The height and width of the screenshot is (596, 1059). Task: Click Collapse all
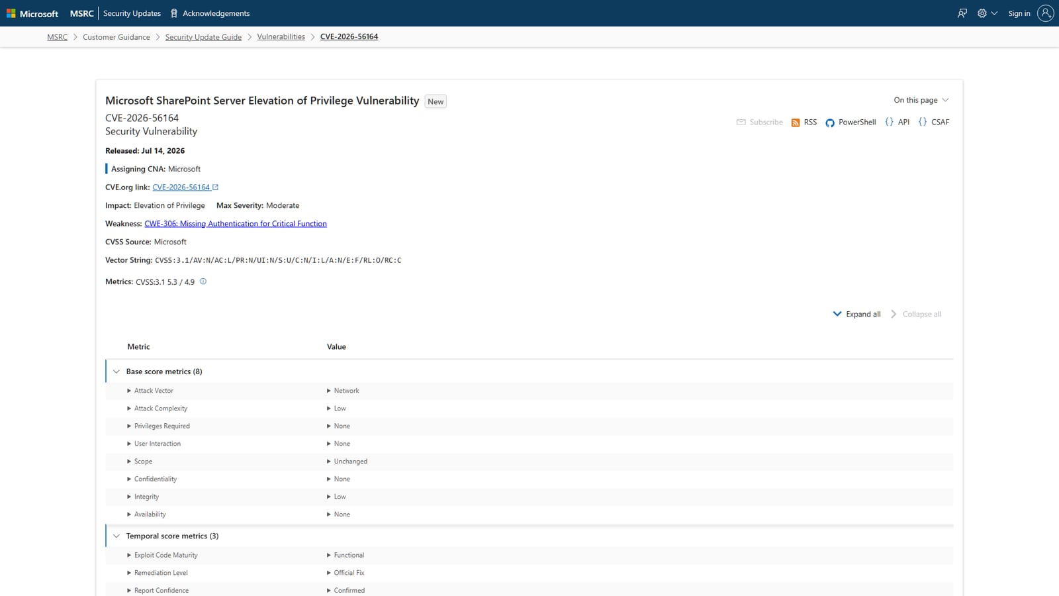coord(916,314)
